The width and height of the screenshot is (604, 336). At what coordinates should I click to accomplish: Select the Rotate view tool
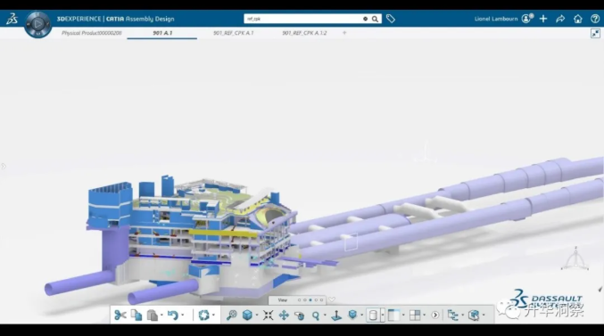click(x=299, y=316)
